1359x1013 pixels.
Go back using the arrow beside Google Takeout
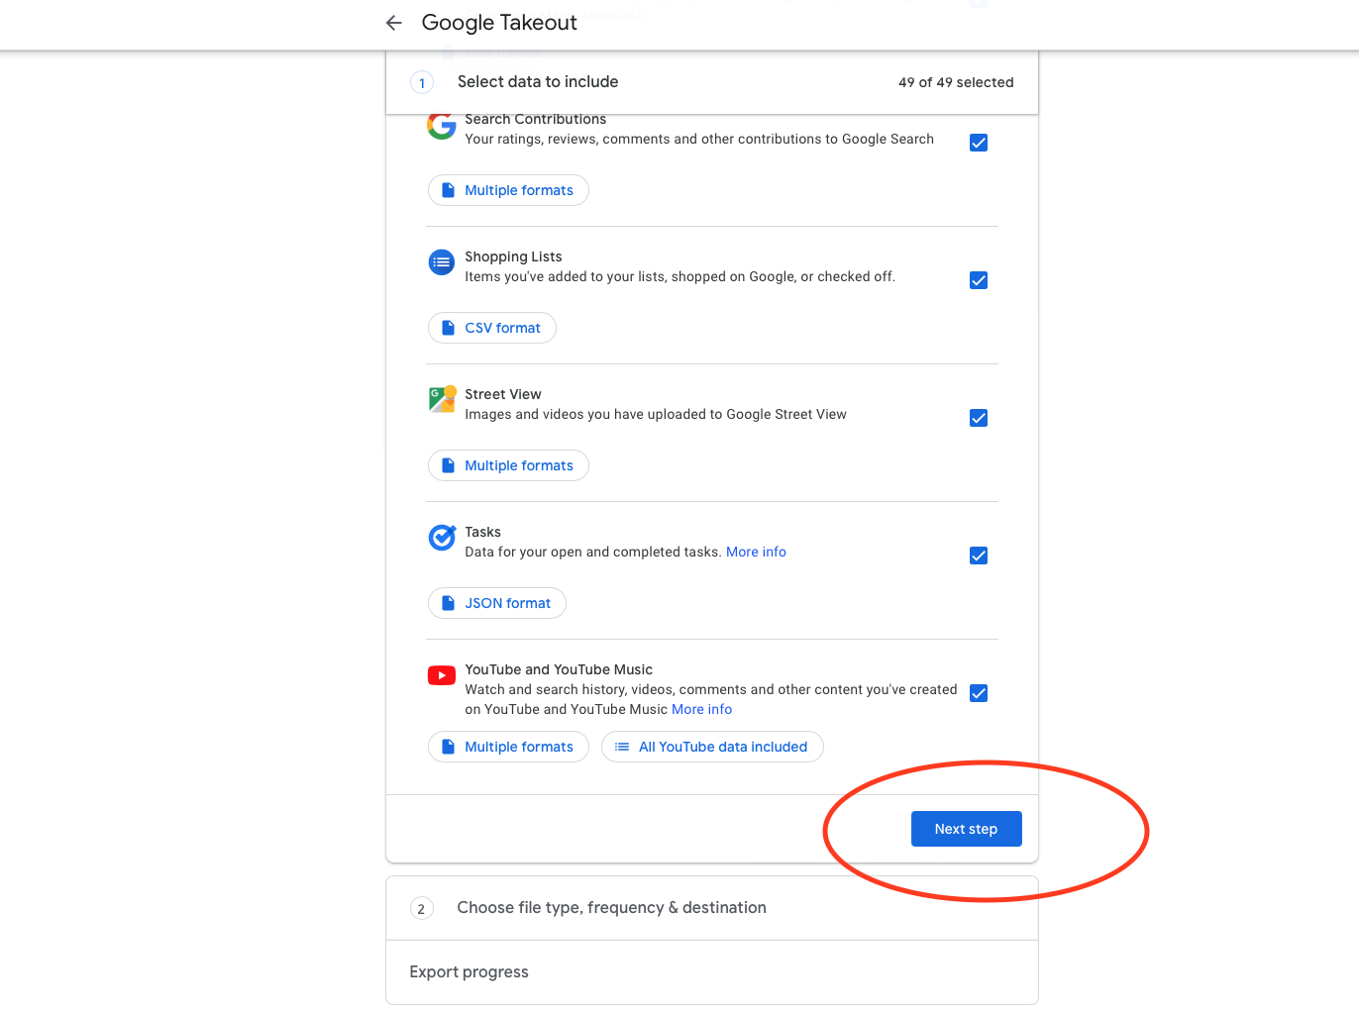[394, 23]
